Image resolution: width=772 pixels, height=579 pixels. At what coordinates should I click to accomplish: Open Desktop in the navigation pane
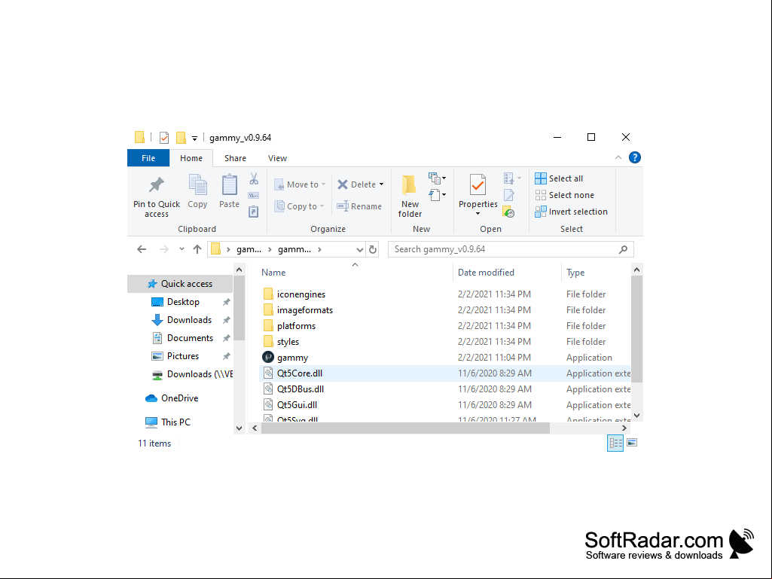click(x=183, y=302)
